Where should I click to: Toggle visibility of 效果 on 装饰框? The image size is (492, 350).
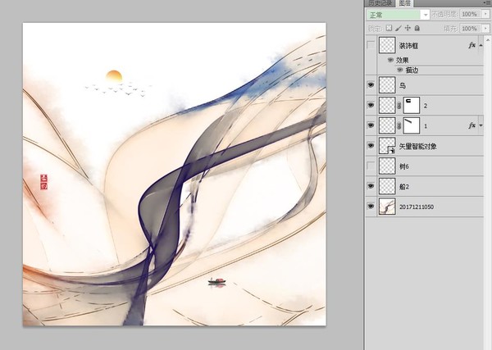(x=390, y=60)
